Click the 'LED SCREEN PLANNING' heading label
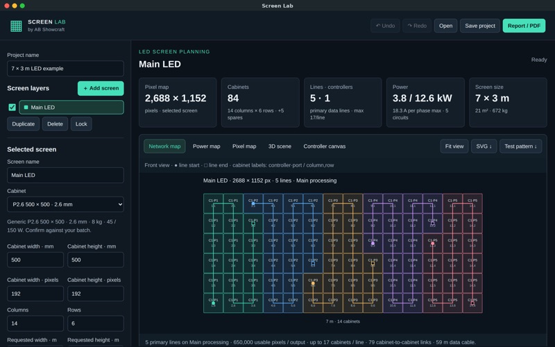The height and width of the screenshot is (347, 555). pos(174,51)
